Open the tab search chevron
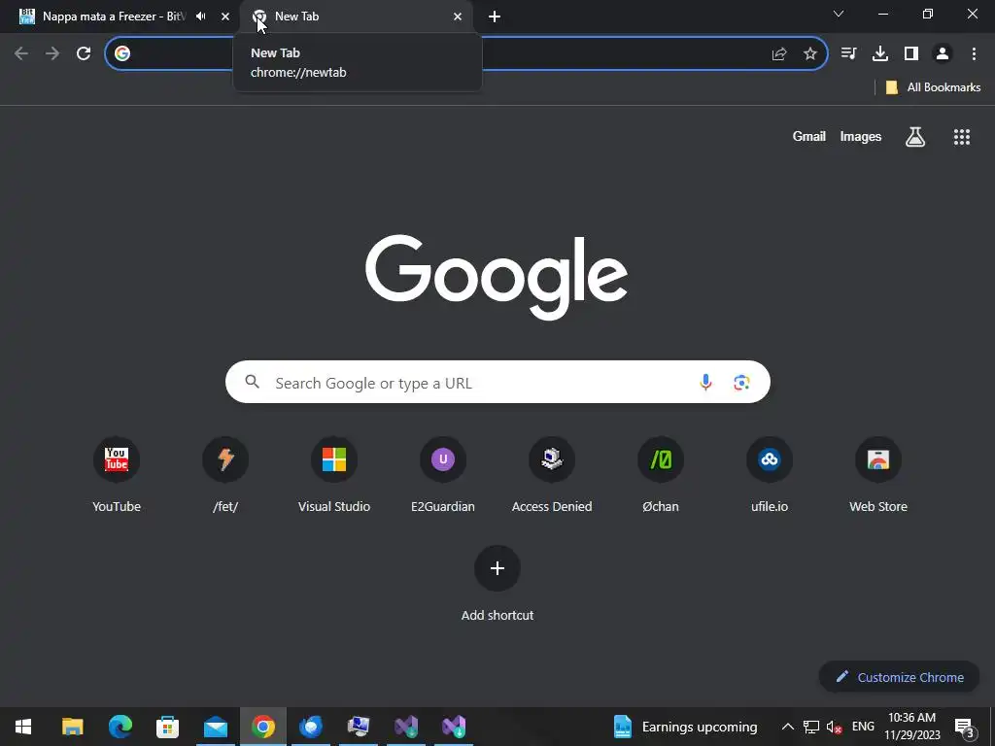Viewport: 995px width, 746px height. click(x=839, y=14)
